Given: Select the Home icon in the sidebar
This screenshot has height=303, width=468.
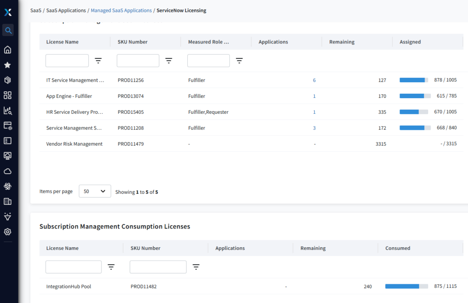Looking at the screenshot, I should click(x=7, y=49).
